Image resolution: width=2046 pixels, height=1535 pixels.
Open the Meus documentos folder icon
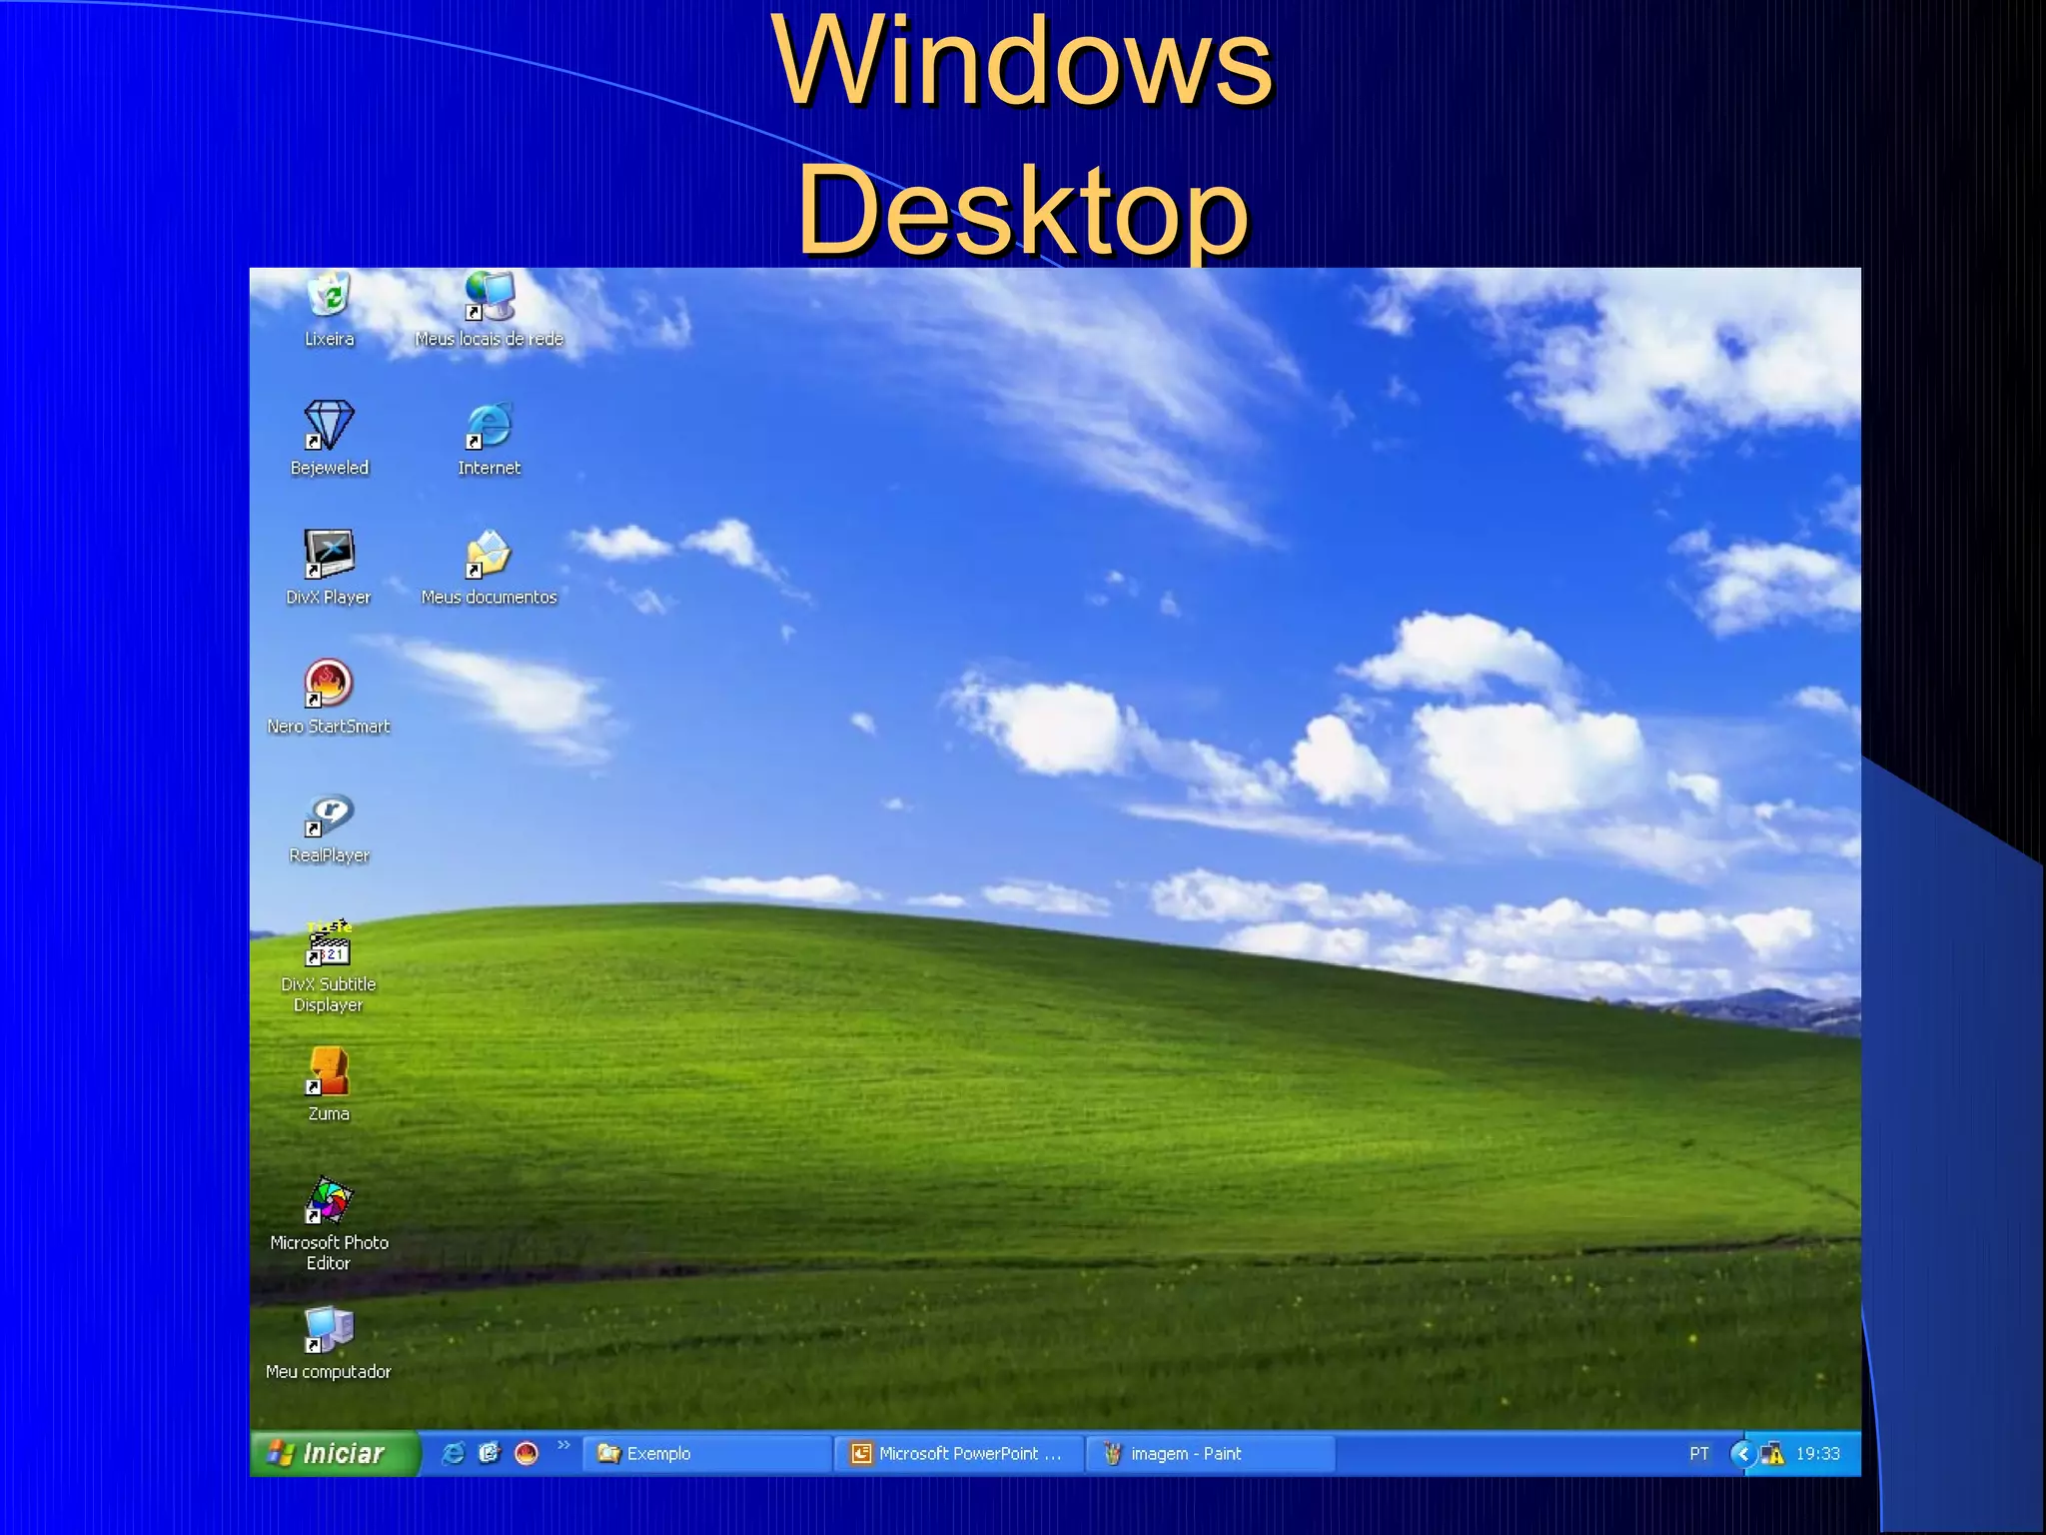(489, 555)
